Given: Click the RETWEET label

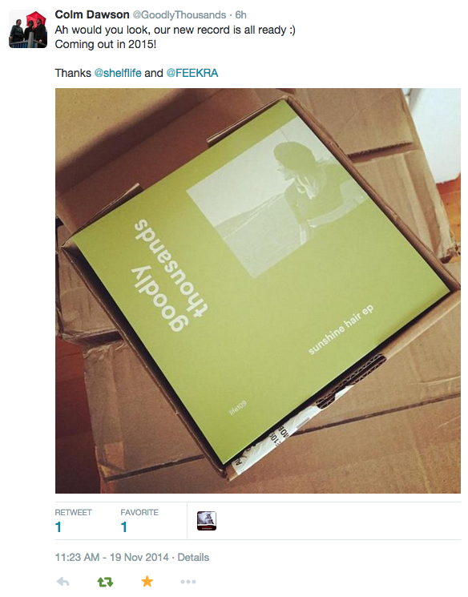Looking at the screenshot, I should coord(73,513).
